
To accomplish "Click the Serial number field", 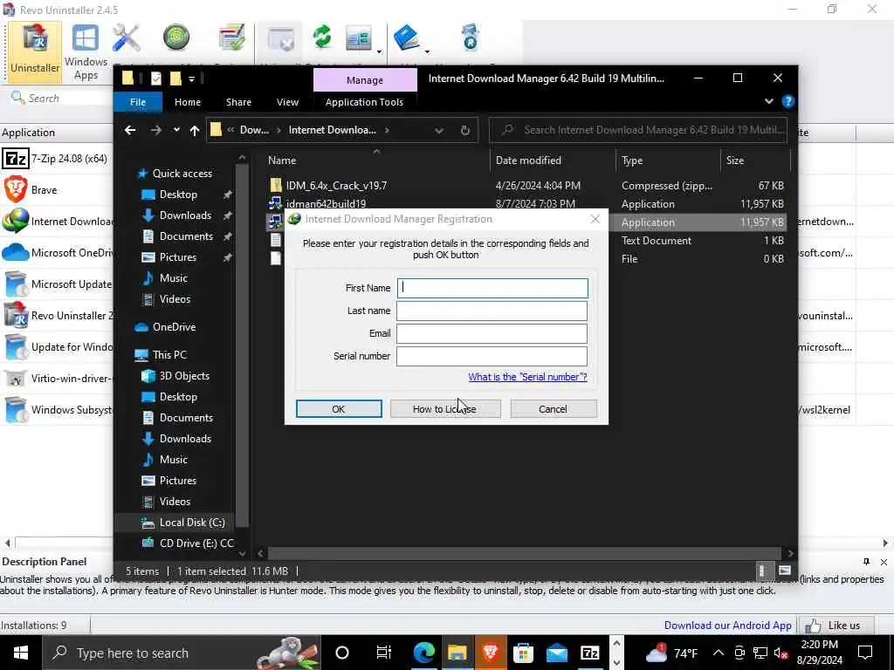I will tap(492, 356).
